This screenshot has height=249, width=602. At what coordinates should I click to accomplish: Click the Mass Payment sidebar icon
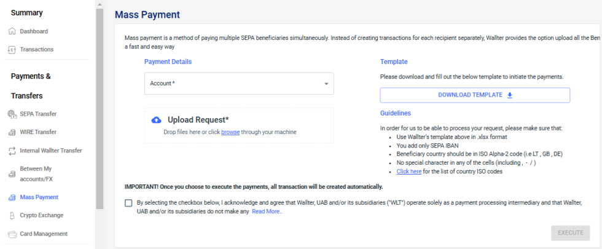[11, 197]
